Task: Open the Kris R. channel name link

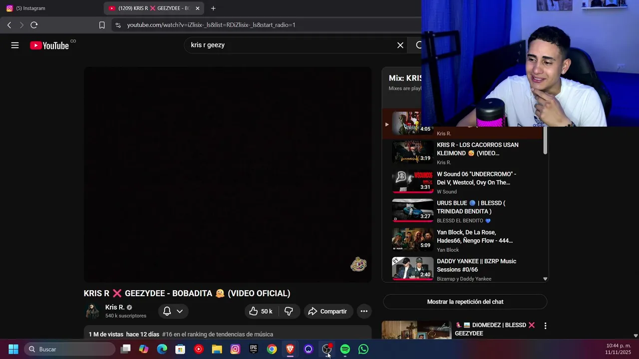Action: click(115, 307)
